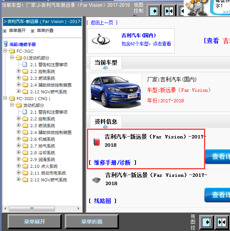Expand 2.4 辅助排放控制装置 under FC-3GC
230x231 pixels.
pyautogui.click(x=18, y=85)
